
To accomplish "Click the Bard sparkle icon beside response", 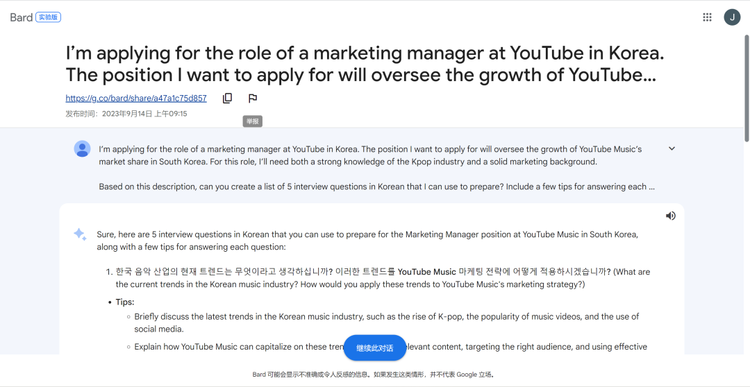I will (x=80, y=234).
